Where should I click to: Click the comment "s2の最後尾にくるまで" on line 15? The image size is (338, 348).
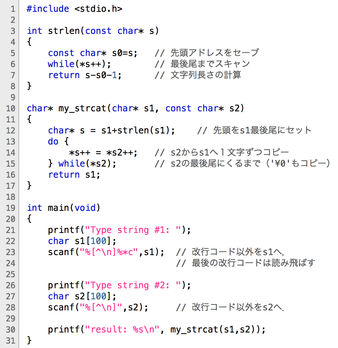215,164
